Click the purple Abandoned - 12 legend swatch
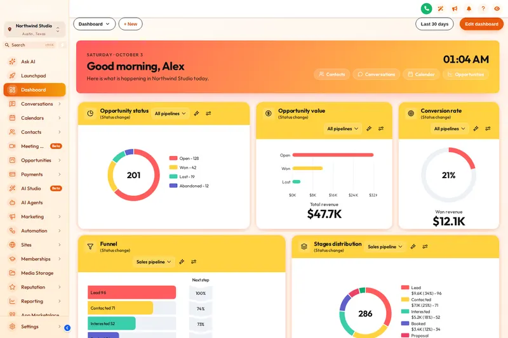The image size is (508, 338). coord(173,186)
